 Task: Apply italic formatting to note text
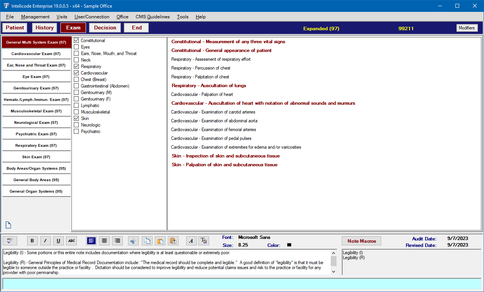click(x=45, y=241)
